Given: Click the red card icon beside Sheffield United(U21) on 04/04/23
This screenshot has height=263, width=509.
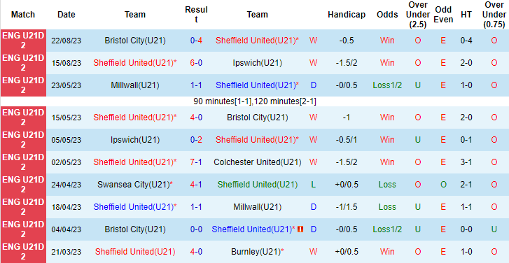Looking at the screenshot, I should [x=300, y=229].
